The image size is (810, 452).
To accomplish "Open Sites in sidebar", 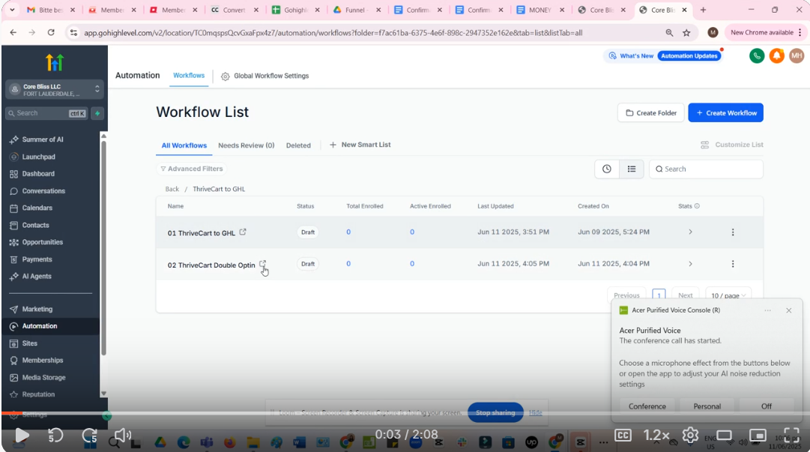I will [30, 343].
